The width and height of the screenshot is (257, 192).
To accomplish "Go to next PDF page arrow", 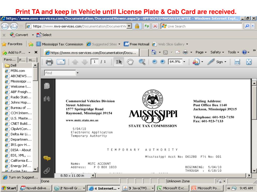I will pyautogui.click(x=85, y=62).
